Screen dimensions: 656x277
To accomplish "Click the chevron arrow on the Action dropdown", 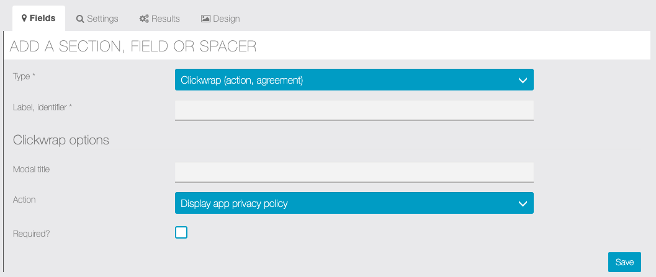I will [523, 203].
